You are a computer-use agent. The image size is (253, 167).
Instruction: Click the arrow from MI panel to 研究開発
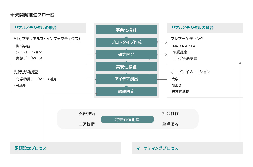pos(91,54)
